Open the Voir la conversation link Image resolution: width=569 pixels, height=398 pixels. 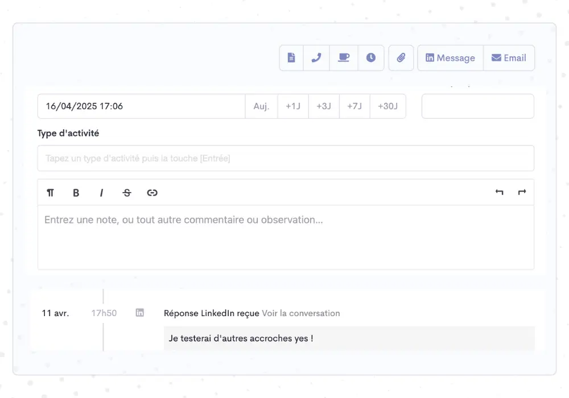click(301, 313)
